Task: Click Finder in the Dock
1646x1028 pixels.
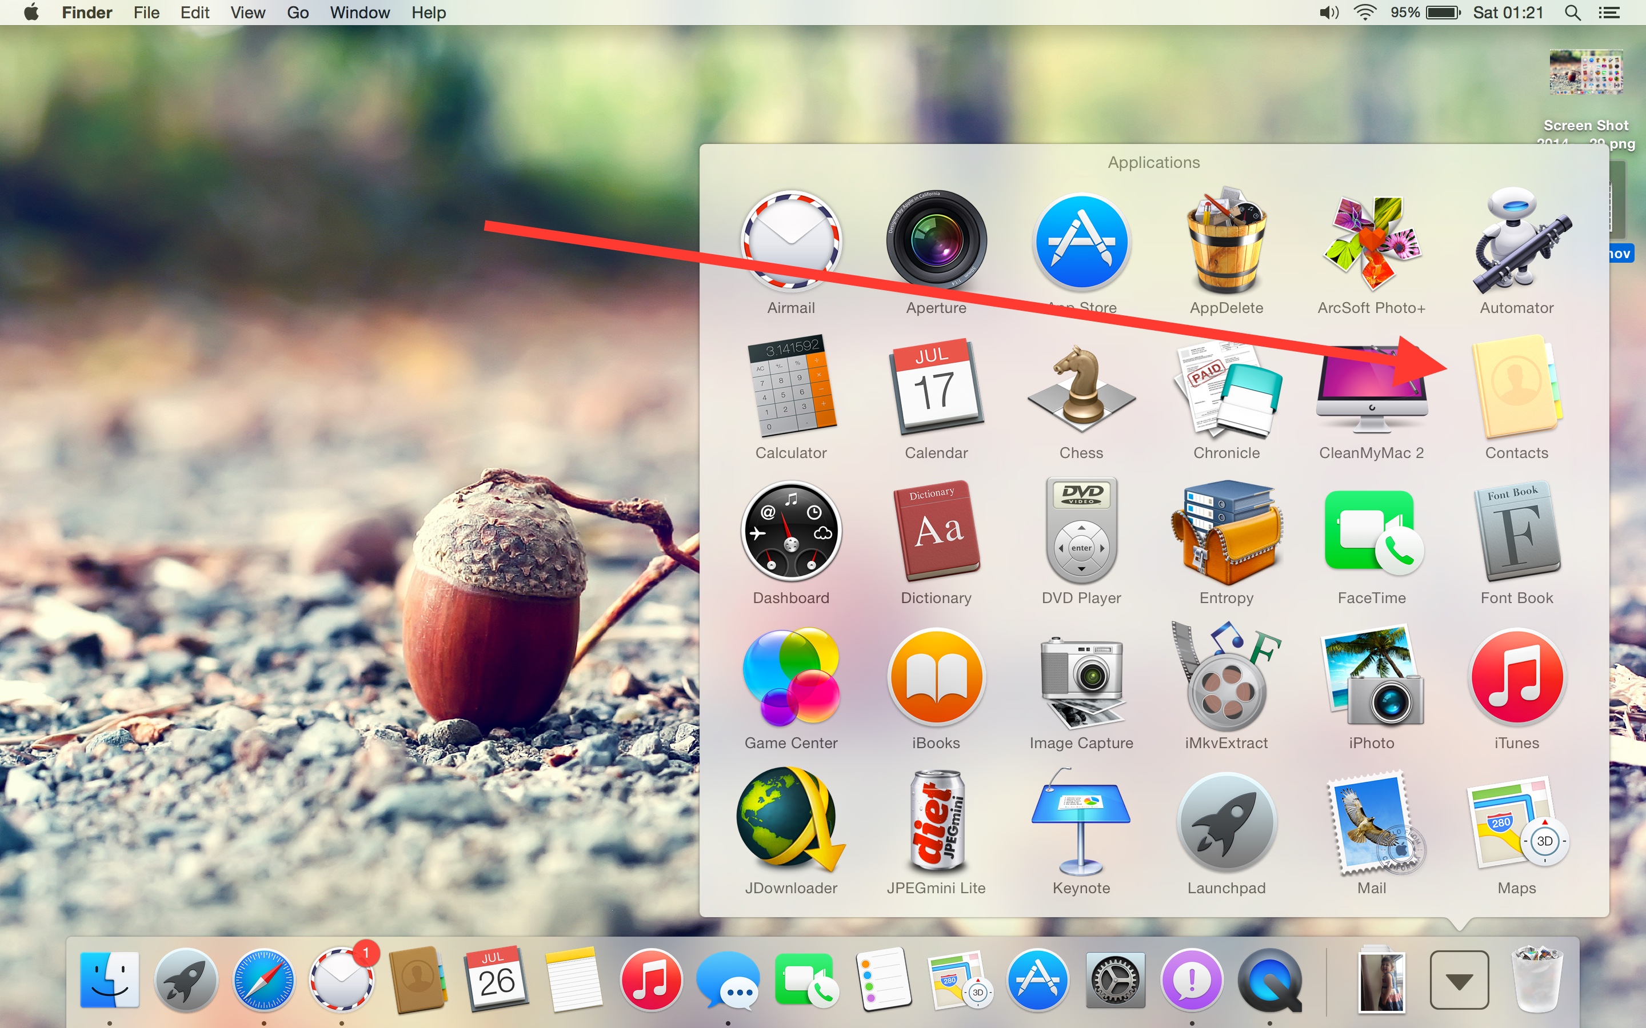Action: [110, 979]
